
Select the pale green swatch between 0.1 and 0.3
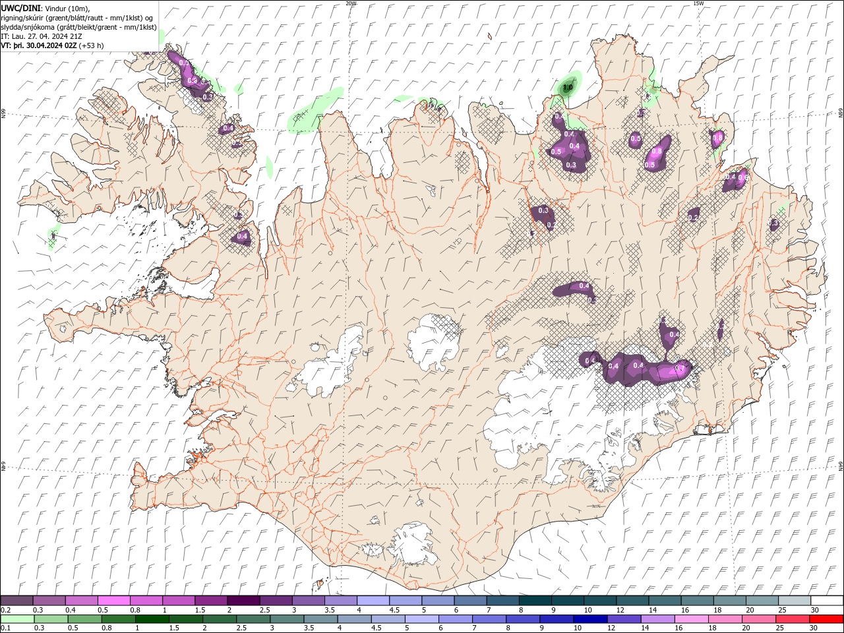17,619
